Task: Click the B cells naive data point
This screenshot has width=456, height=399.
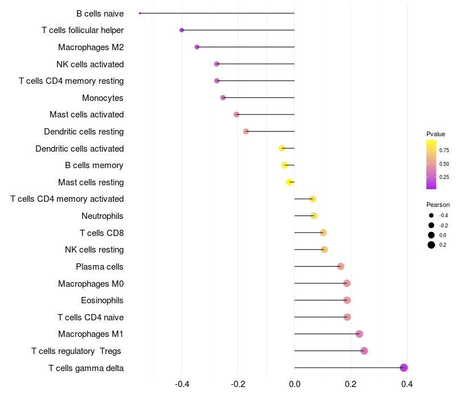Action: coord(140,13)
